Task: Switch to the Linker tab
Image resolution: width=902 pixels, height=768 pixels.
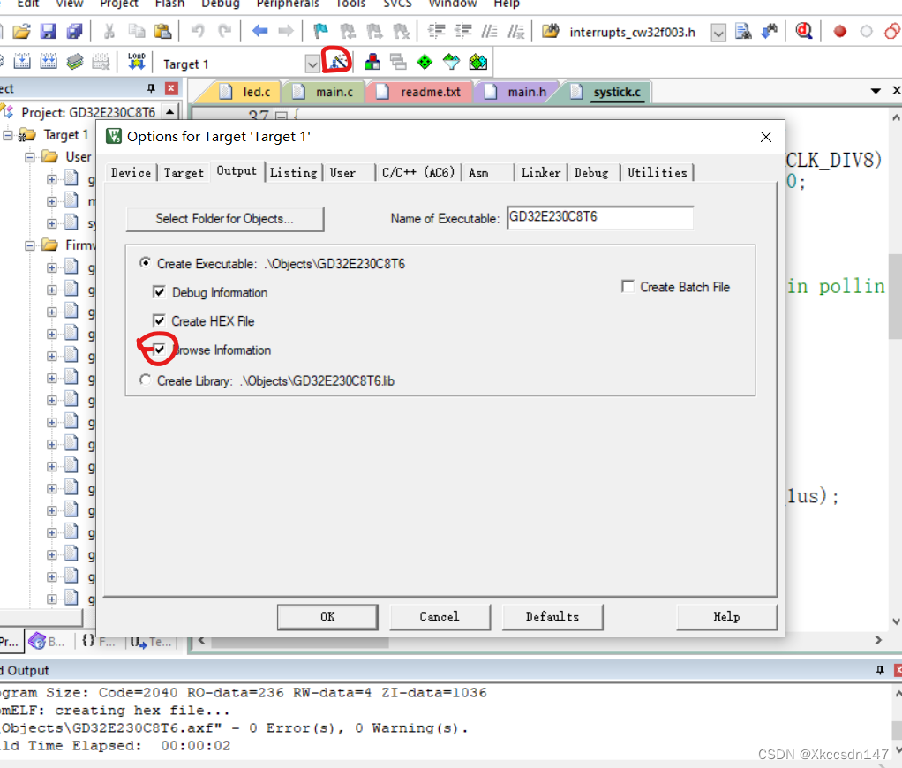Action: pos(541,173)
